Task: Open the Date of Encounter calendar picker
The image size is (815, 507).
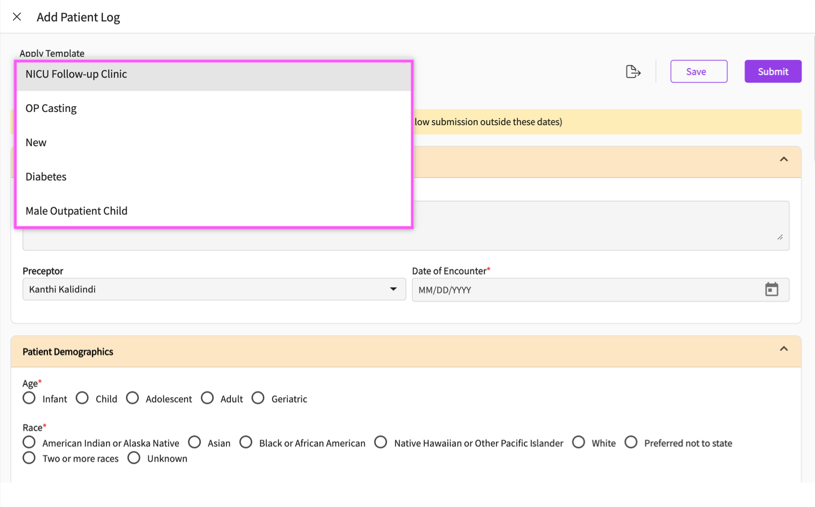Action: tap(771, 289)
